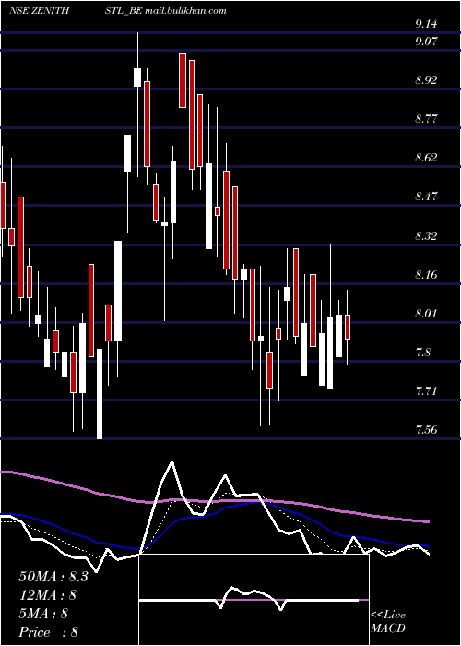
Task: Click the 8.92 price axis label
Action: point(426,80)
